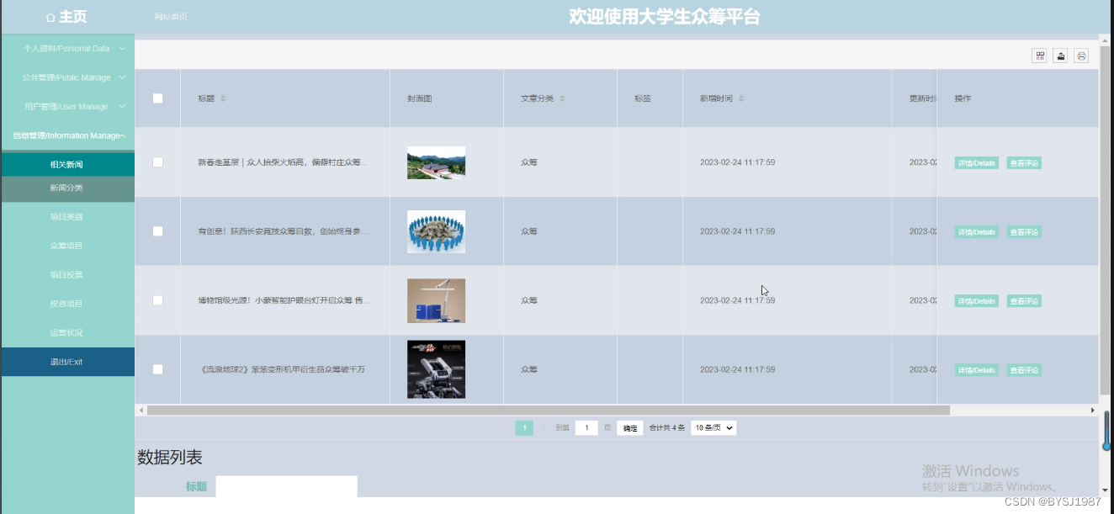The image size is (1114, 514).
Task: Click 查看评论 for 《流浪地球2》 row
Action: tap(1024, 370)
